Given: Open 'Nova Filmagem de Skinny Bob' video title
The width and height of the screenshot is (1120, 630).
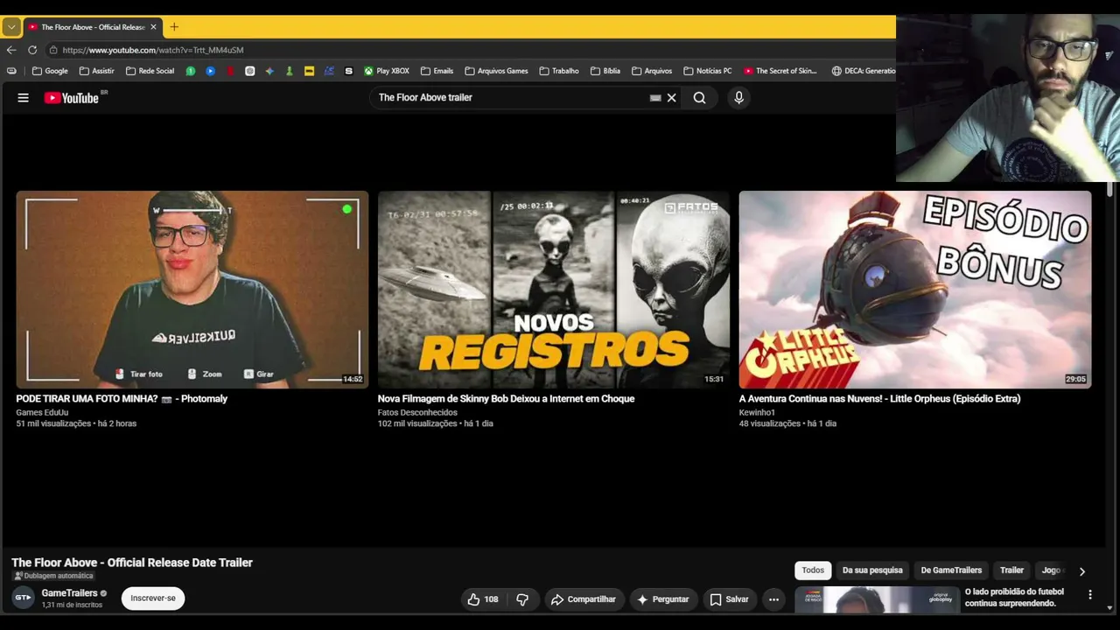Looking at the screenshot, I should 506,399.
